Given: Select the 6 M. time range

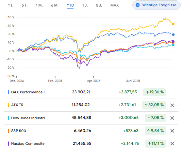Looking at the screenshot, I should pos(55,5).
